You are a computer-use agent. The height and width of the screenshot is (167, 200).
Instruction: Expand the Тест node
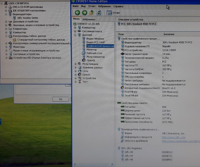[x=75, y=82]
